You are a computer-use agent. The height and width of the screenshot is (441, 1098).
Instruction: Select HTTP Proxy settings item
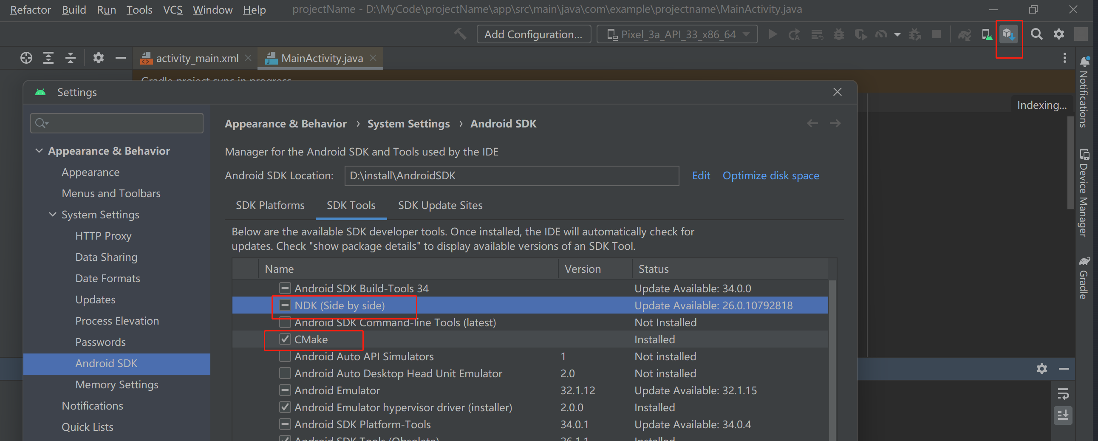click(x=104, y=236)
